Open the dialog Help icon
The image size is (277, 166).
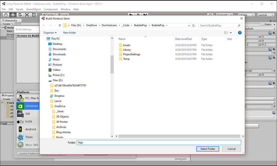point(240,33)
